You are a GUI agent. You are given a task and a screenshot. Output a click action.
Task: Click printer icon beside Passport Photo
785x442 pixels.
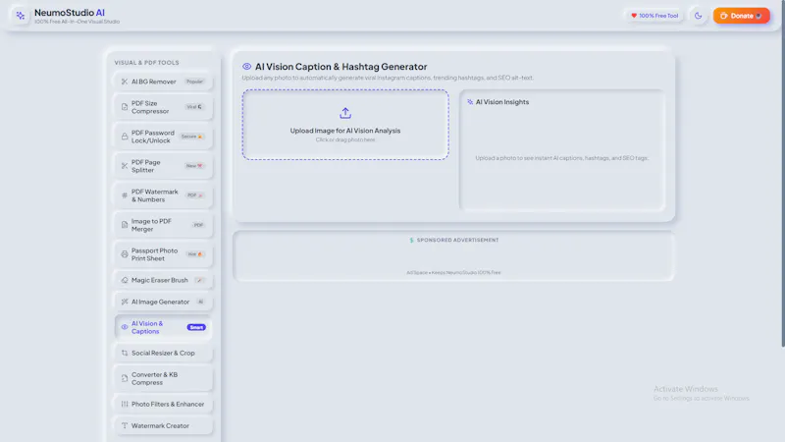pos(125,254)
